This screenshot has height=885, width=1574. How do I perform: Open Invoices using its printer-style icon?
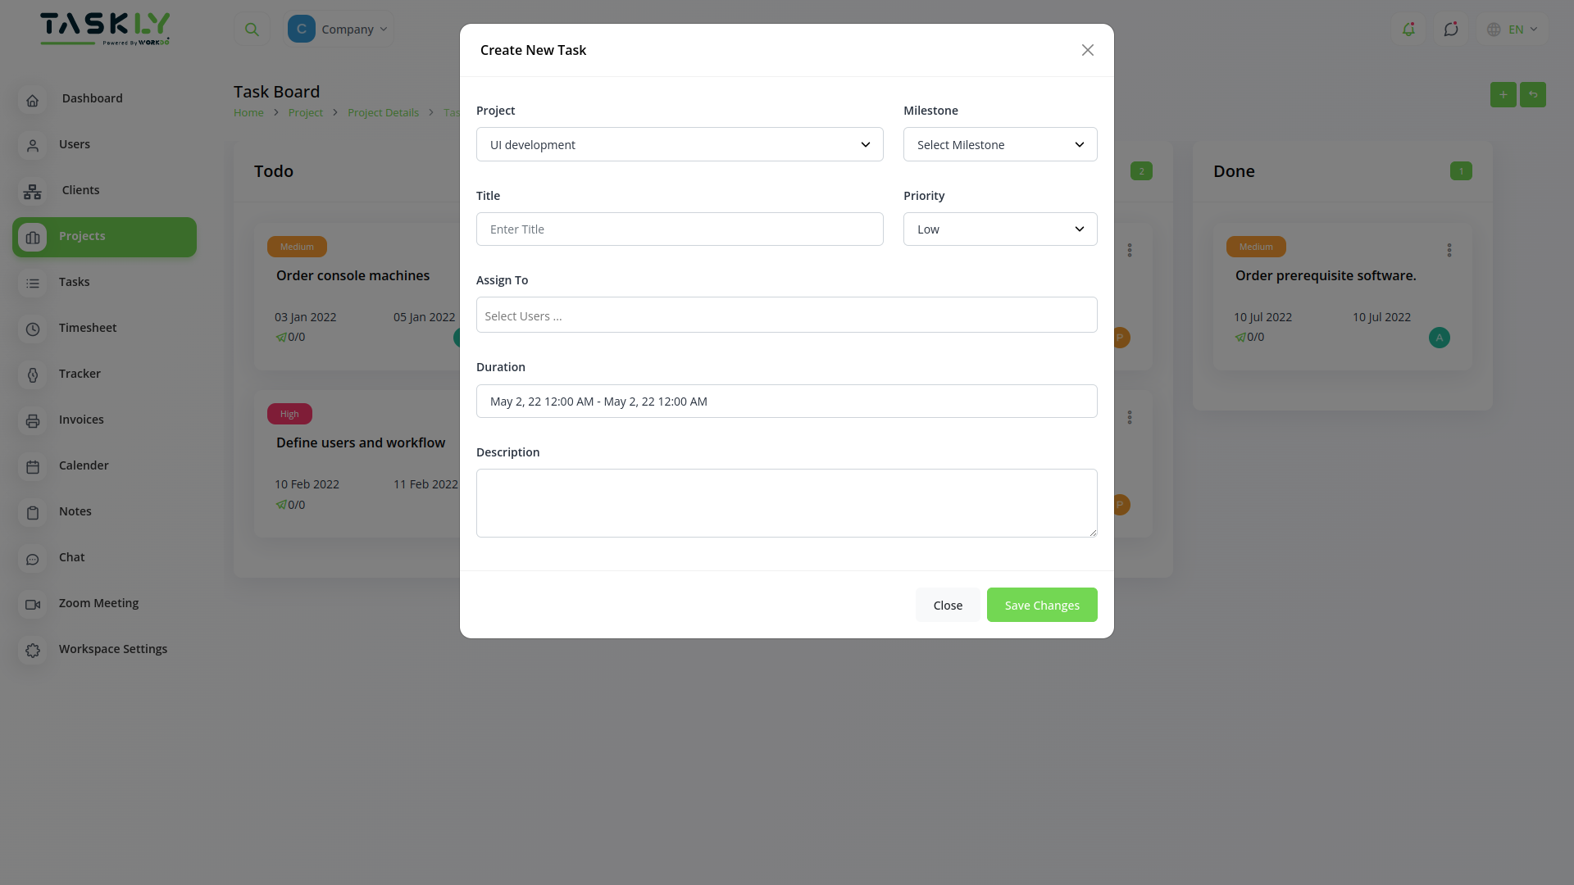tap(32, 420)
